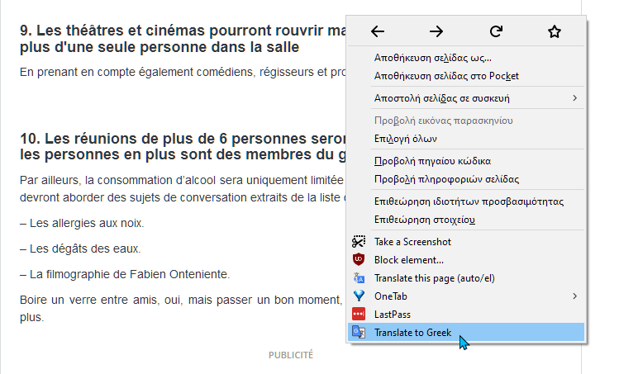
Task: Click the red LastPass icon
Action: (x=359, y=314)
